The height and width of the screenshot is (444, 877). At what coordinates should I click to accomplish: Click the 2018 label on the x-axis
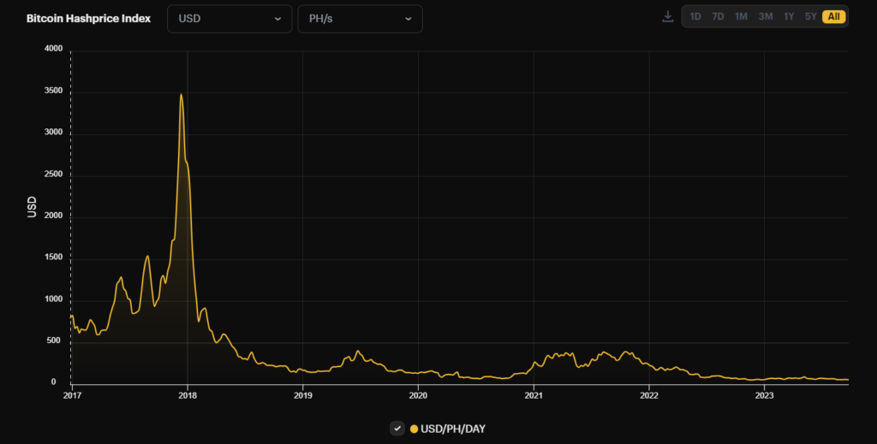pyautogui.click(x=187, y=395)
